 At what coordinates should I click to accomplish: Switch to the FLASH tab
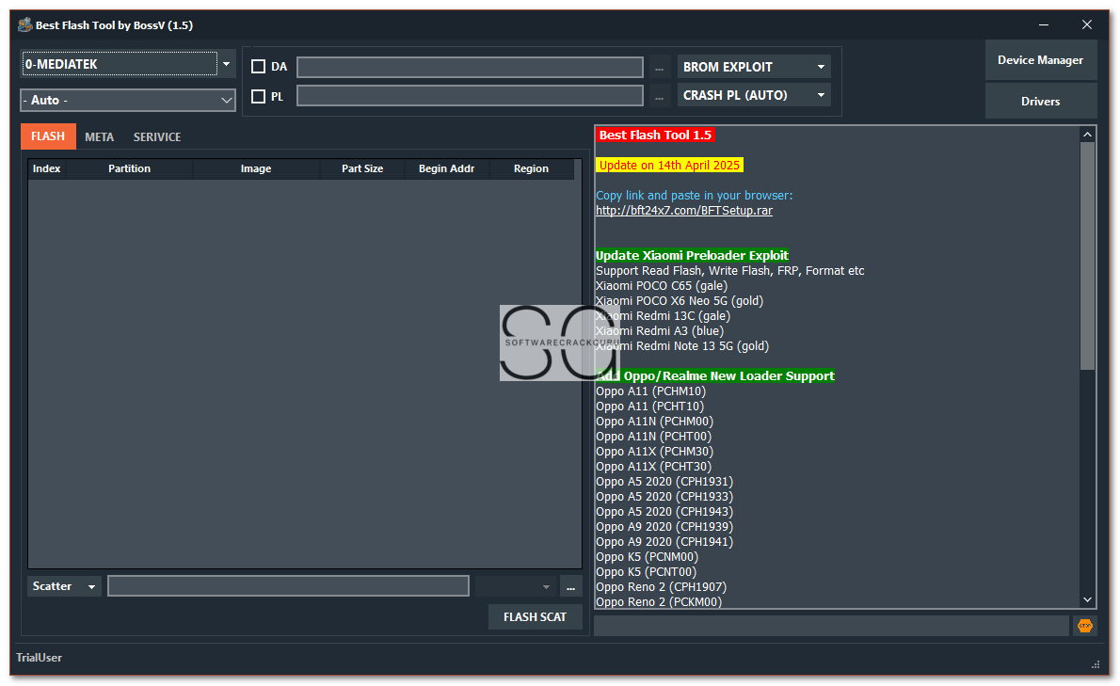48,136
